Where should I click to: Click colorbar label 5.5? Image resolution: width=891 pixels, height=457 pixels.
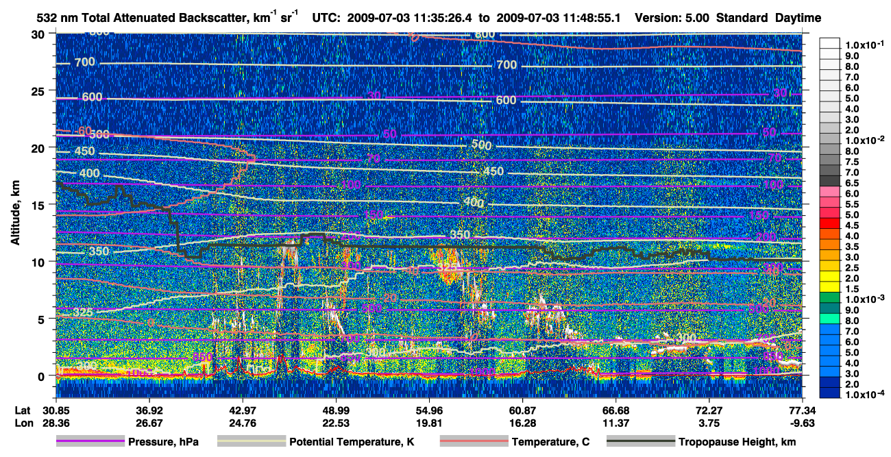[852, 204]
